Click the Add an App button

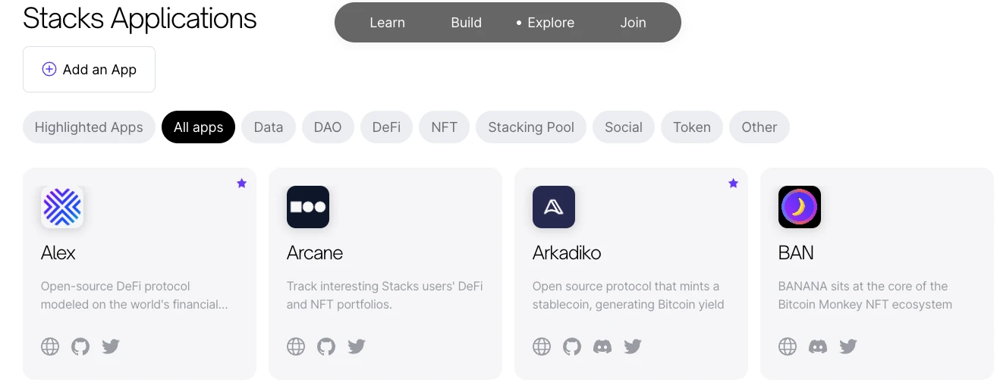point(89,70)
